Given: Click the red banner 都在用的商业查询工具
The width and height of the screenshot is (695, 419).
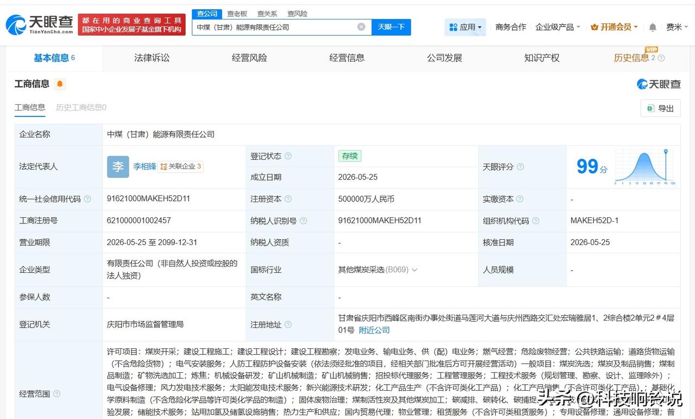Looking at the screenshot, I should point(132,24).
